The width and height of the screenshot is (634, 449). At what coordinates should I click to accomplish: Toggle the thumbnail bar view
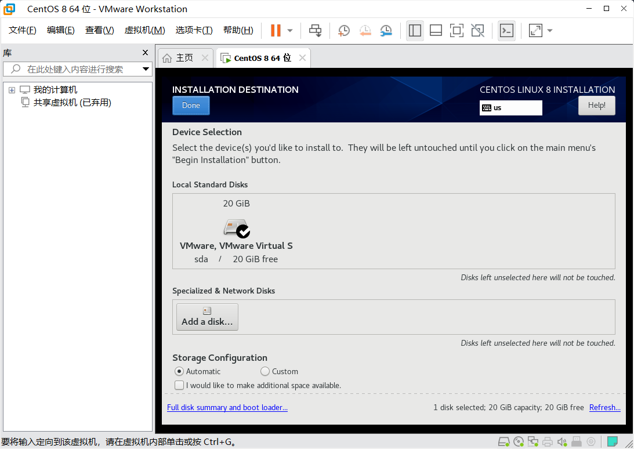(x=436, y=30)
